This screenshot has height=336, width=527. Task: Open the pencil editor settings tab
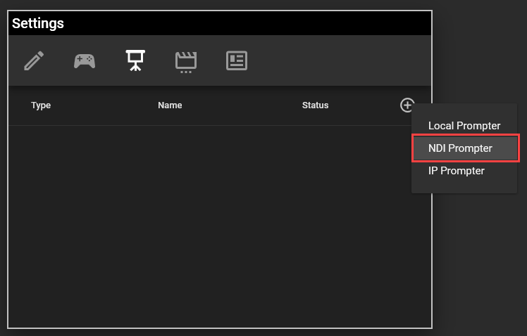click(x=34, y=61)
